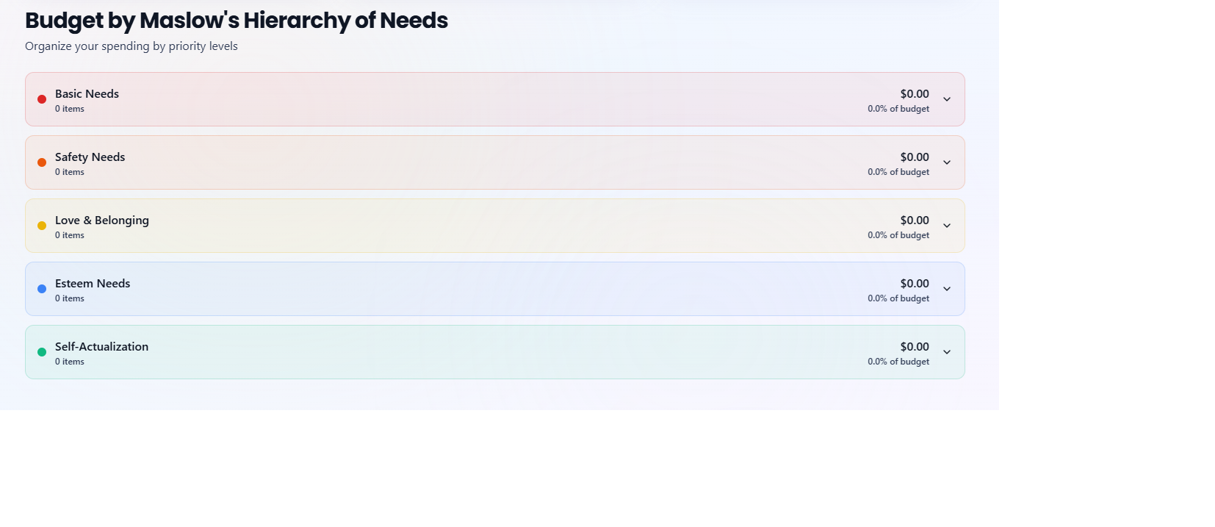The width and height of the screenshot is (1215, 527).
Task: Click the orange Safety Needs dot
Action: pyautogui.click(x=42, y=162)
